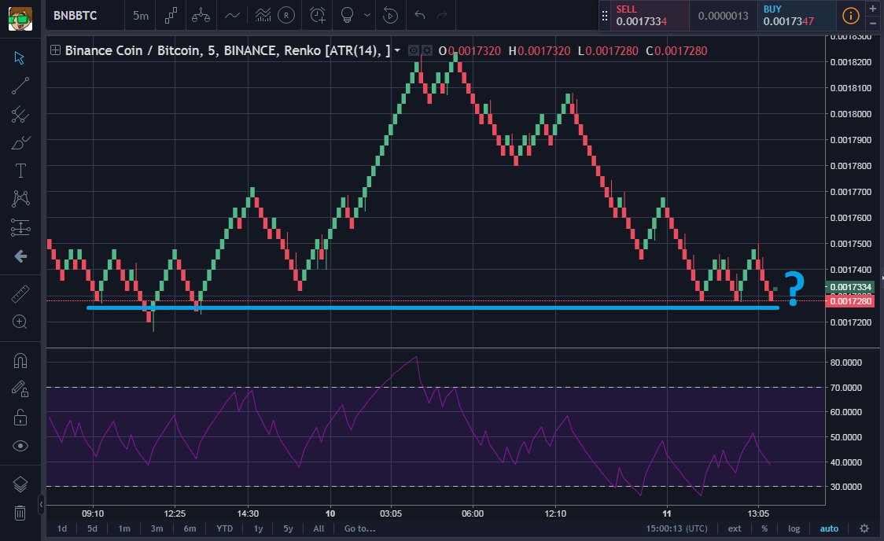The width and height of the screenshot is (884, 541).
Task: Select the 3m time range
Action: 157,528
